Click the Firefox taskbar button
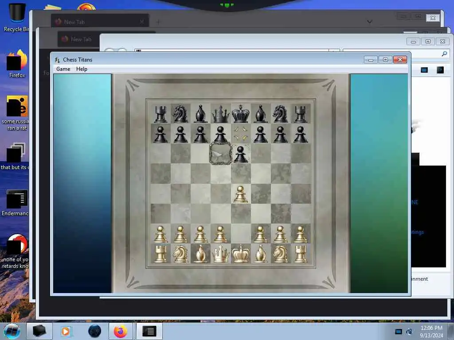The height and width of the screenshot is (340, 454). (x=121, y=331)
